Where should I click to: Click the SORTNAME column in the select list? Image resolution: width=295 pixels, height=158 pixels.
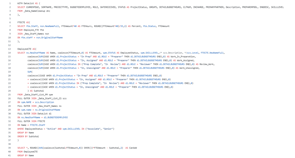(46, 7)
